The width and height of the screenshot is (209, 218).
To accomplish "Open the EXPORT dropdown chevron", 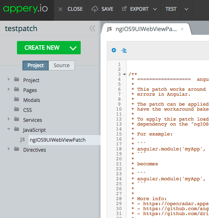I will point(155,9).
